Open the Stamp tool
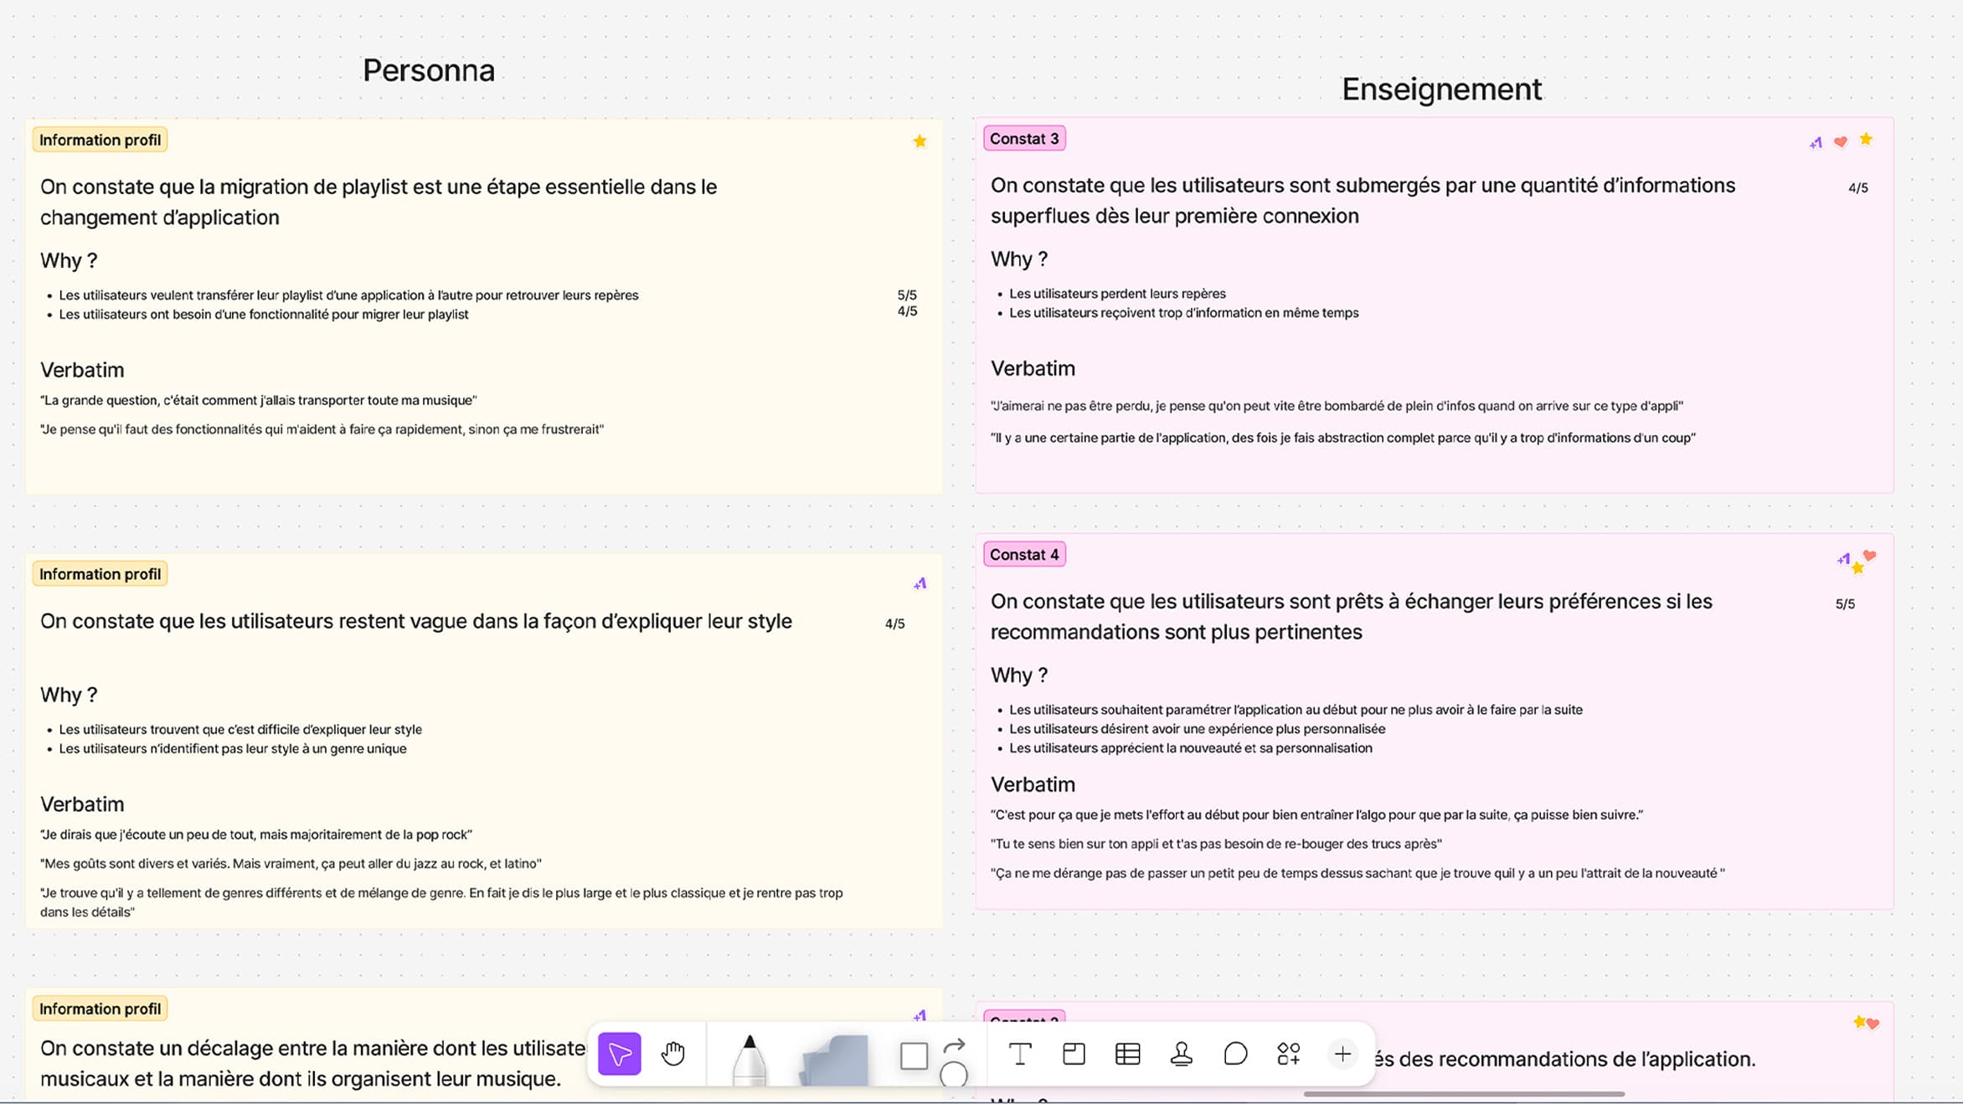Image resolution: width=1963 pixels, height=1104 pixels. (x=1182, y=1054)
